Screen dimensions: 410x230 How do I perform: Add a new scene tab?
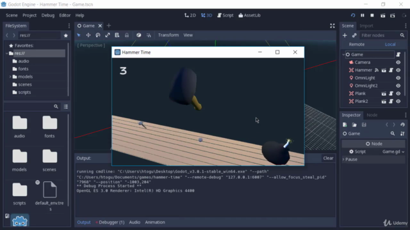point(109,26)
